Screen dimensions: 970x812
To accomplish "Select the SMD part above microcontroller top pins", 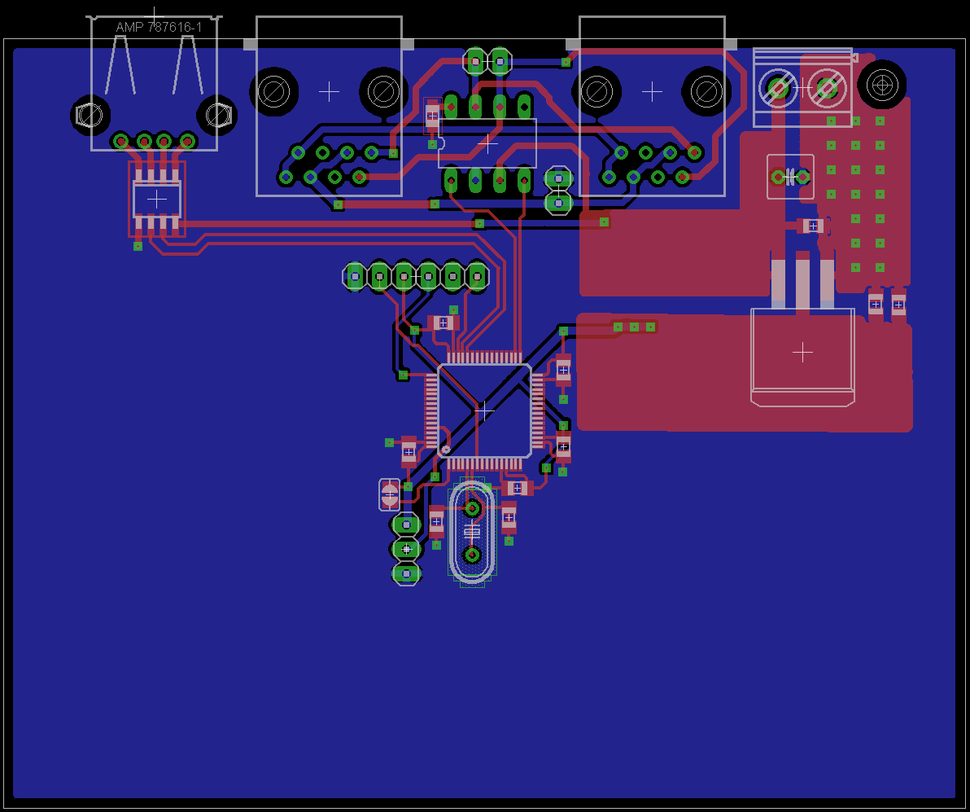I will click(x=443, y=323).
